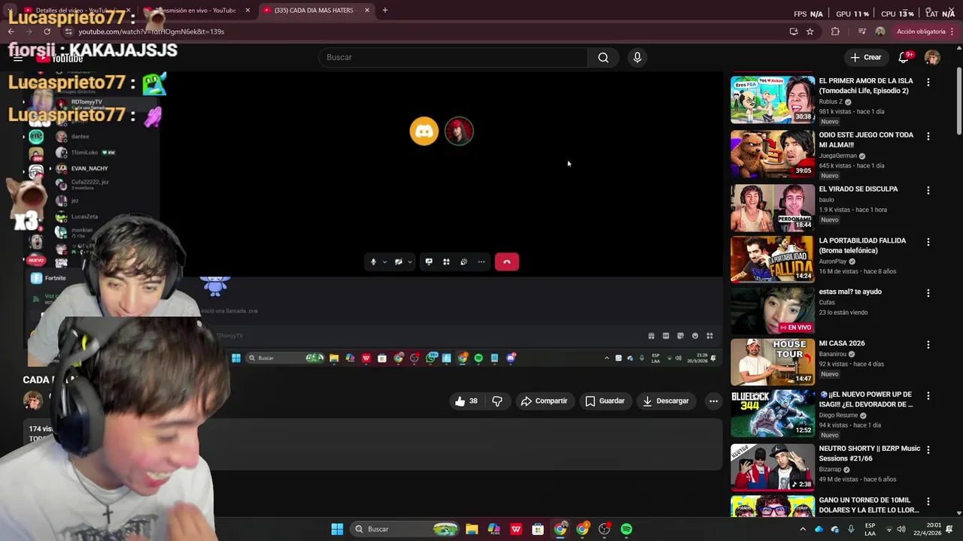Open Microsoft Store from taskbar
The height and width of the screenshot is (541, 963).
point(538,529)
